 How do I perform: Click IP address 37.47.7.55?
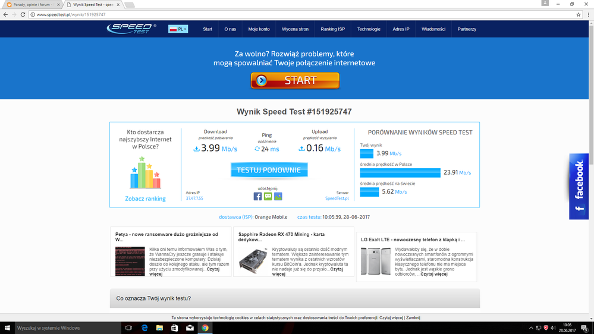pyautogui.click(x=194, y=198)
